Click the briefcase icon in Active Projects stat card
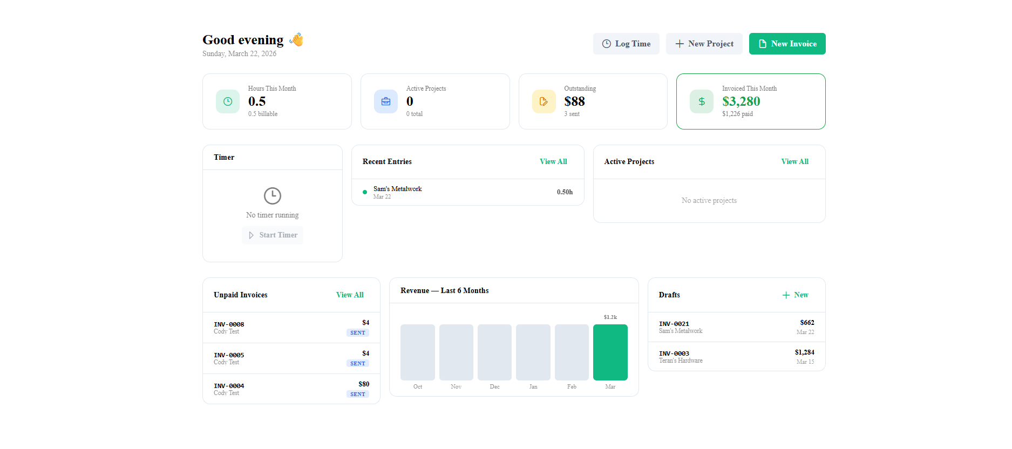This screenshot has width=1012, height=449. [386, 101]
